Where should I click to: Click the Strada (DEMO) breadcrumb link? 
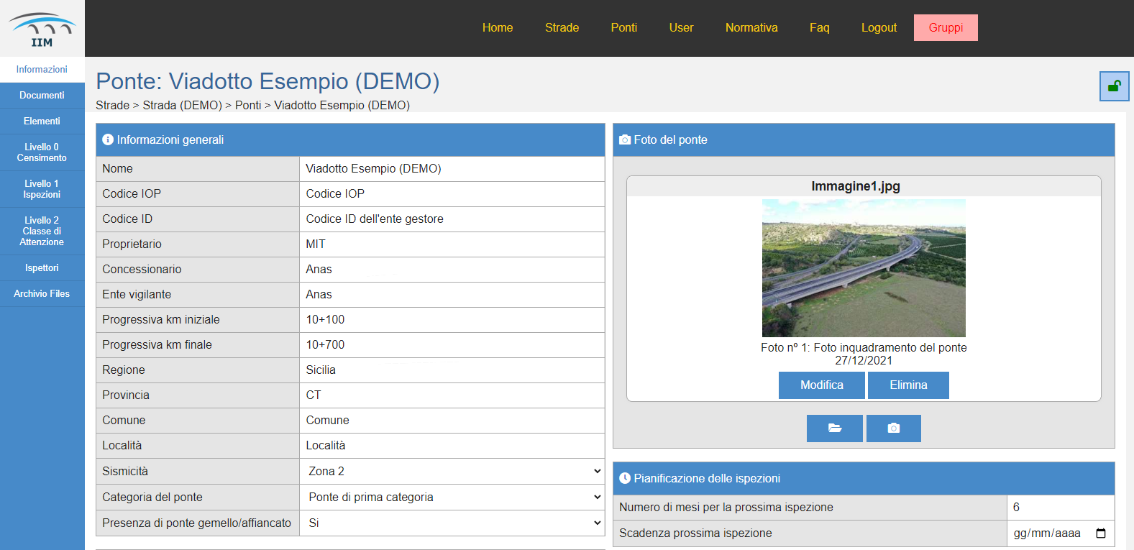click(182, 106)
